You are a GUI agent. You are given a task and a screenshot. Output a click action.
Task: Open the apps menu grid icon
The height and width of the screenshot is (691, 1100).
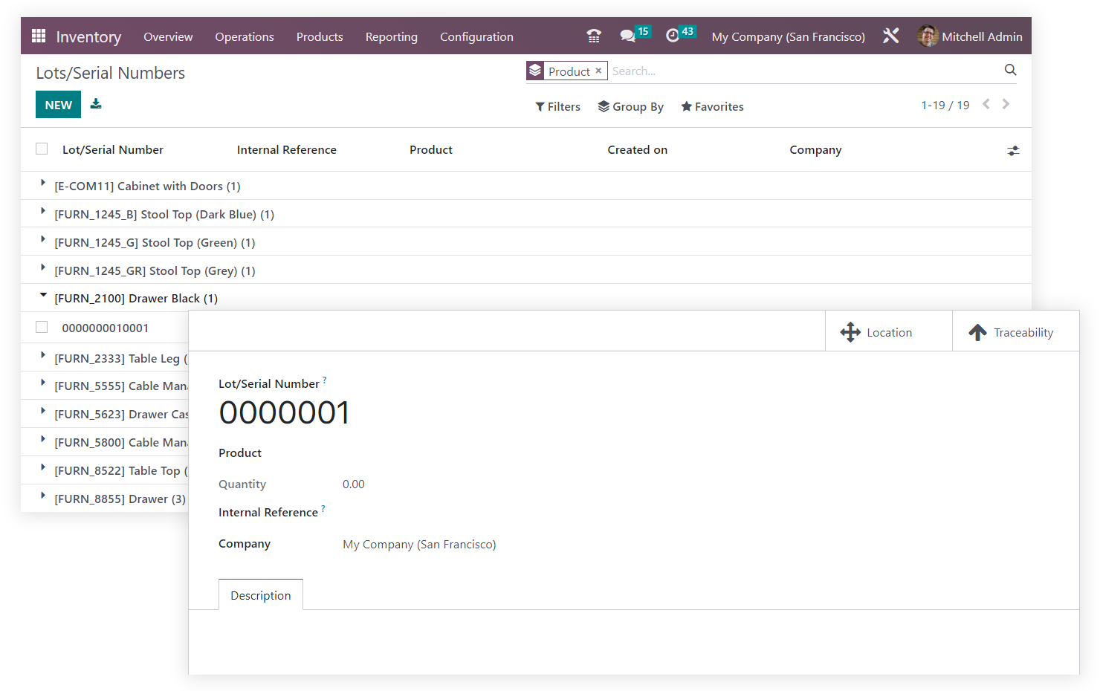pyautogui.click(x=38, y=35)
